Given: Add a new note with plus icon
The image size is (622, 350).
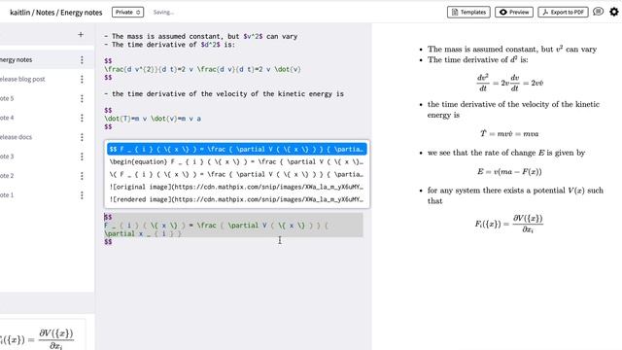Looking at the screenshot, I should point(81,35).
